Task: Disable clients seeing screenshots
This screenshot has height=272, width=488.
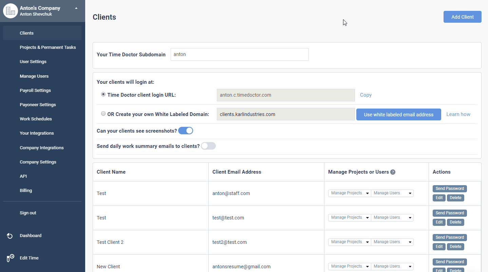Action: coord(185,130)
